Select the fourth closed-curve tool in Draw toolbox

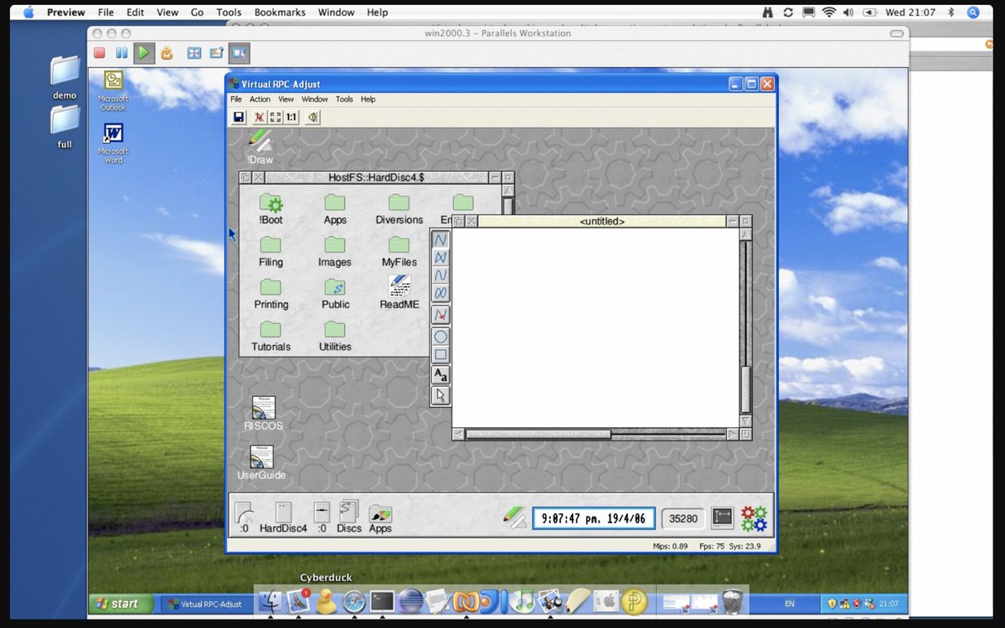pyautogui.click(x=441, y=292)
